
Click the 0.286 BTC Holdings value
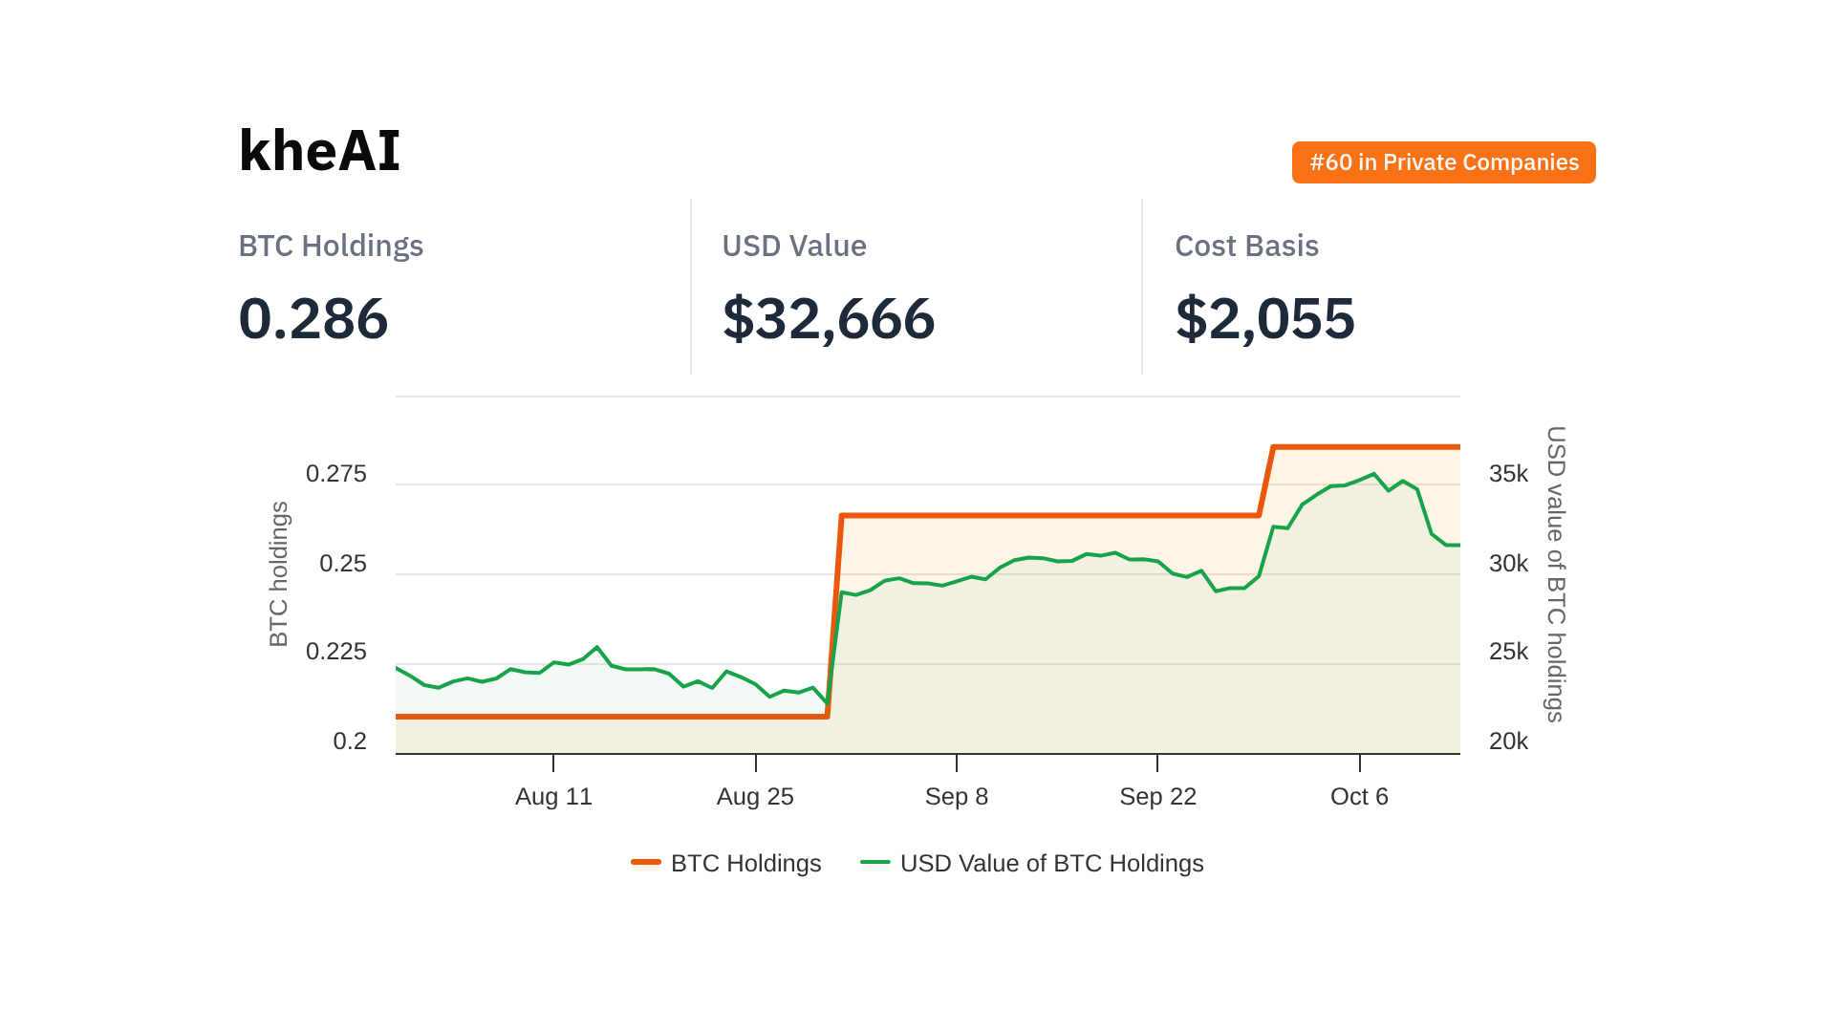click(x=313, y=318)
